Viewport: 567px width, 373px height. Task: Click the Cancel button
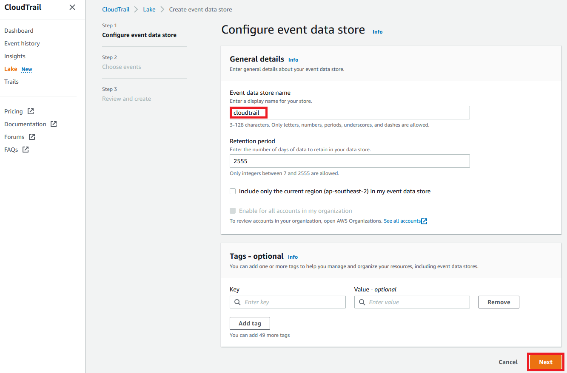pos(508,362)
